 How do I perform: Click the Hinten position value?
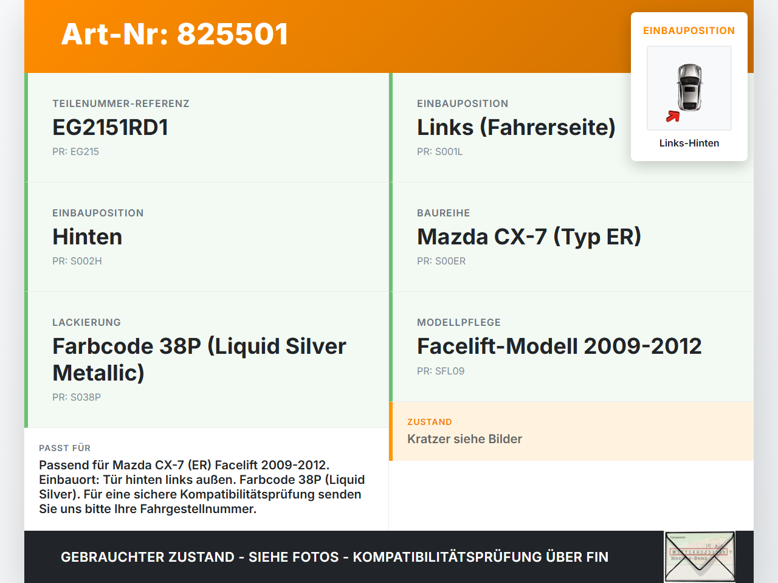pos(88,236)
